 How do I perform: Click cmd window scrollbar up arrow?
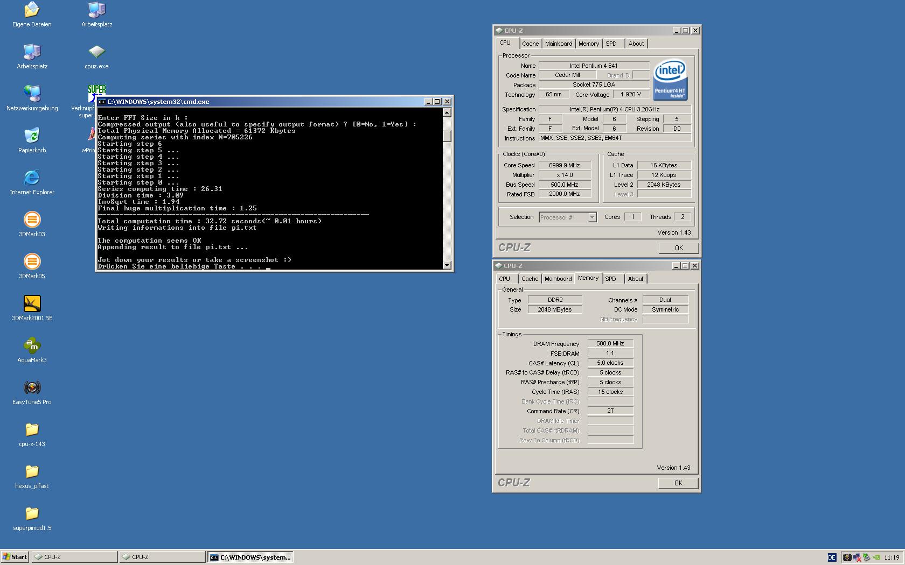click(x=447, y=112)
